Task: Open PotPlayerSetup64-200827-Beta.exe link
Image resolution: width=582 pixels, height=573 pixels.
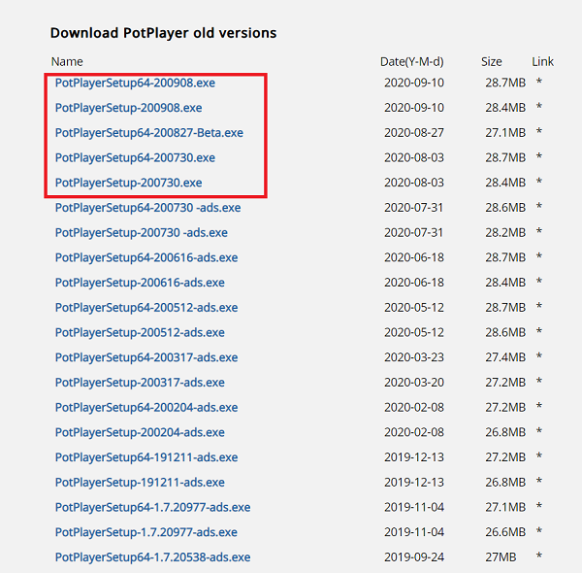Action: [149, 133]
